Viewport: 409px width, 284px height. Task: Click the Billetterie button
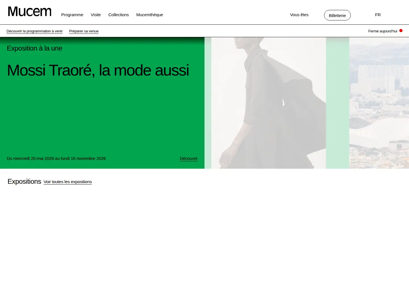click(337, 15)
